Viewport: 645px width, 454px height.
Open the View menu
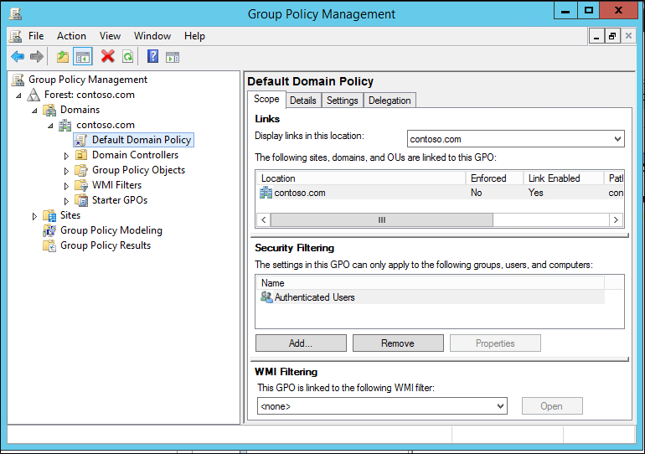tap(110, 36)
